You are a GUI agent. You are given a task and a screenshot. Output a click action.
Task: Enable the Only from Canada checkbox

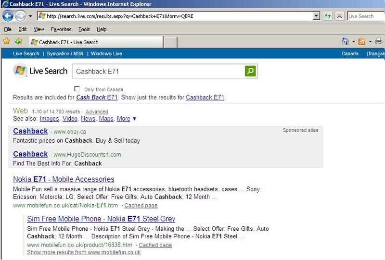77,89
